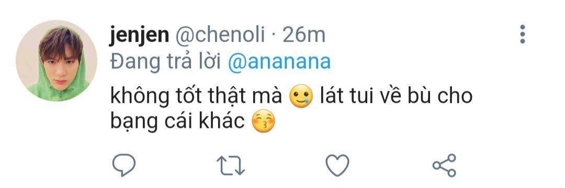Screen dimensions: 565x188
Task: Open the reply speech bubble icon
Action: point(123,165)
